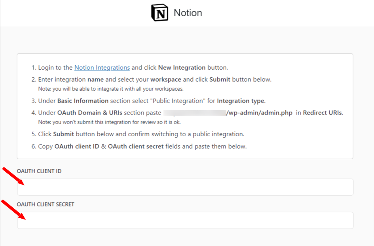Click the 'OAUTH CLIENT ID' label
374x246 pixels.
tap(39, 171)
